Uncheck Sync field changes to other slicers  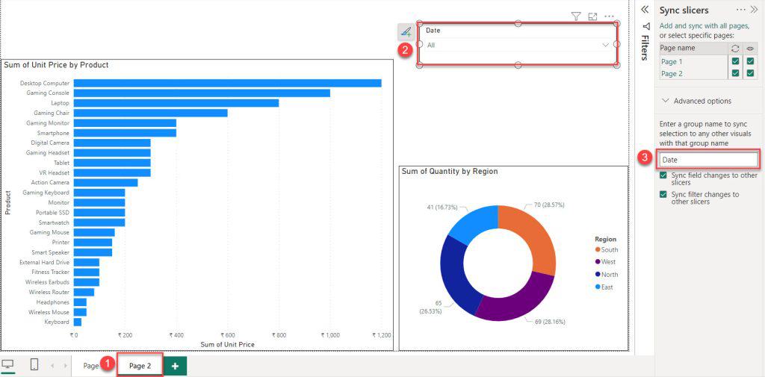pyautogui.click(x=663, y=175)
